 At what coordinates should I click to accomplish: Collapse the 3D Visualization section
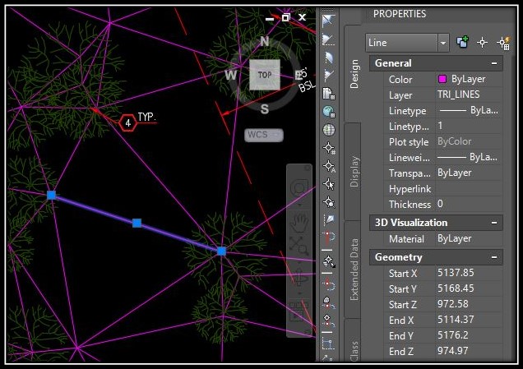pos(494,223)
